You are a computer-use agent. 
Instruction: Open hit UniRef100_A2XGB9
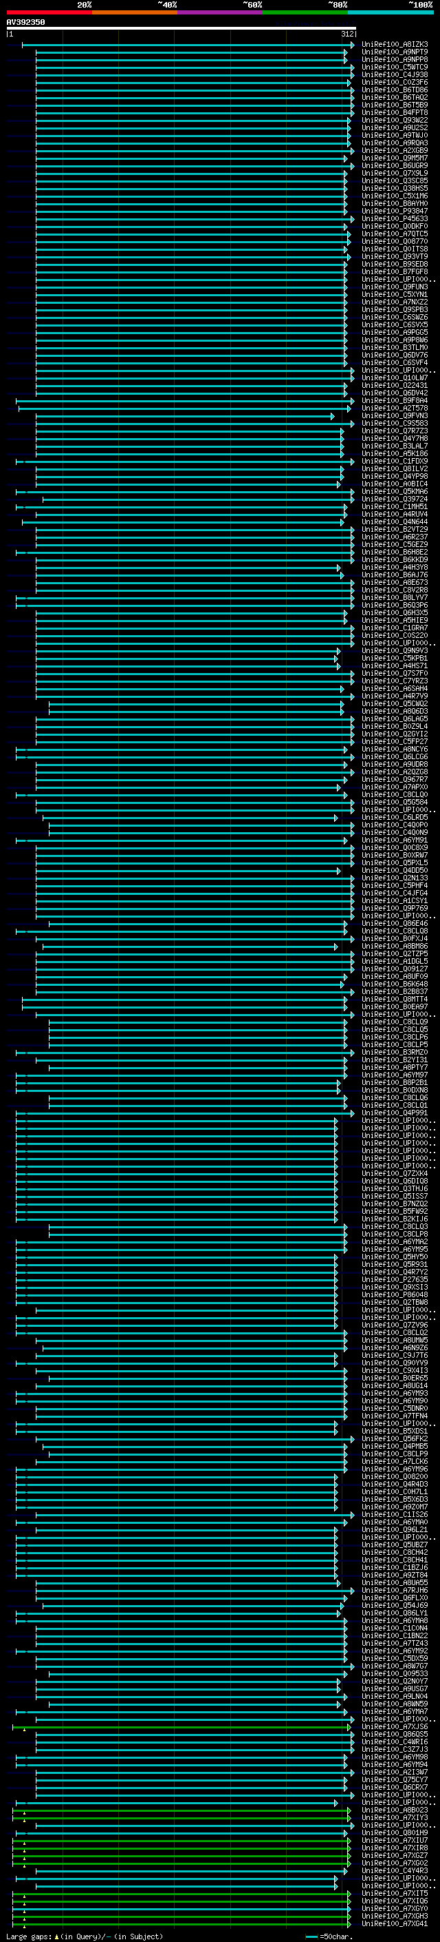click(x=395, y=151)
